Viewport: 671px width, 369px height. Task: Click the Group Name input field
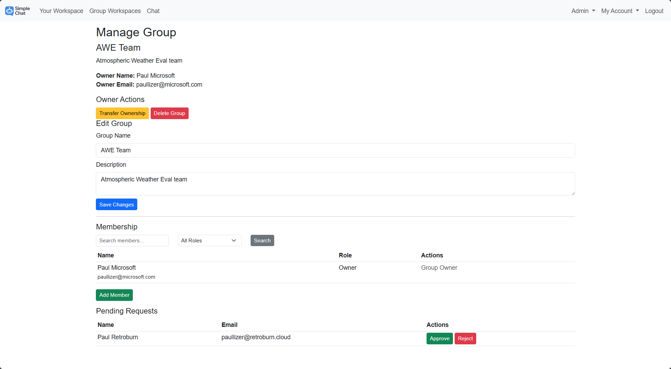tap(335, 150)
